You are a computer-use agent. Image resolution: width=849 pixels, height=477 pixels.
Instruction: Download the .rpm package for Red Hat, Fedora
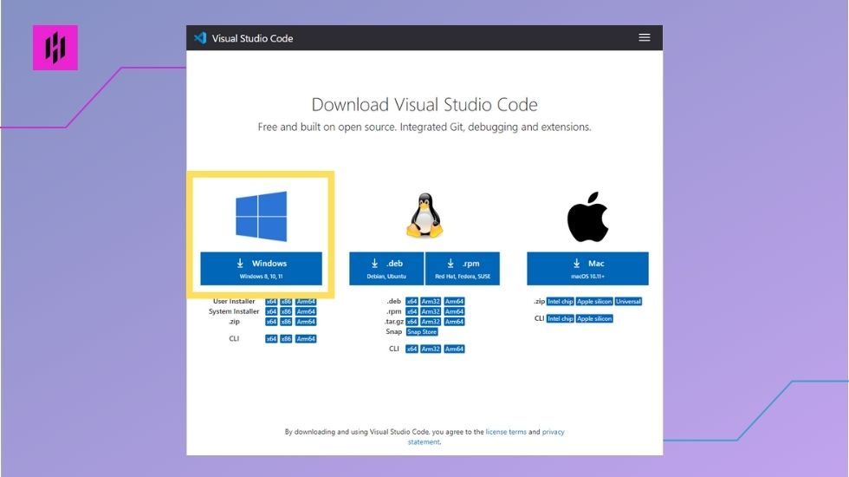(463, 268)
